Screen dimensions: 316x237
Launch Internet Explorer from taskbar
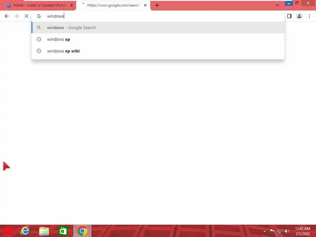pyautogui.click(x=25, y=231)
